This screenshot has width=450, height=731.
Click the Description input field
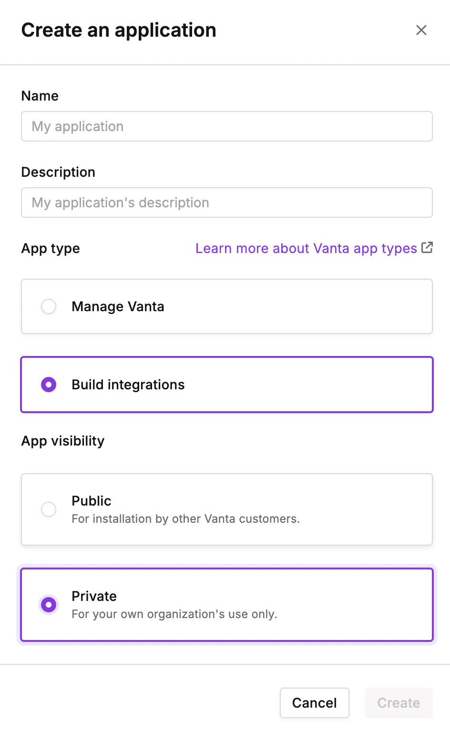pos(226,203)
